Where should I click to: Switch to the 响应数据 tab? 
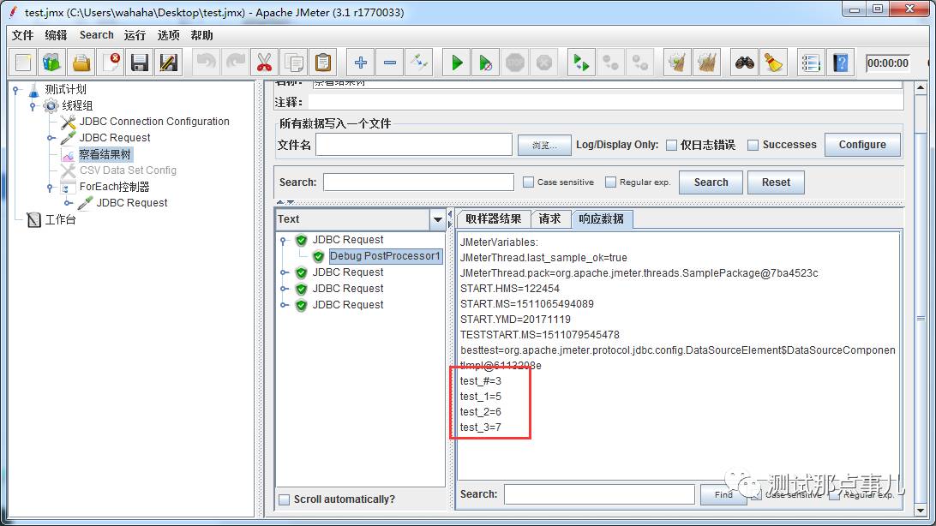point(602,218)
